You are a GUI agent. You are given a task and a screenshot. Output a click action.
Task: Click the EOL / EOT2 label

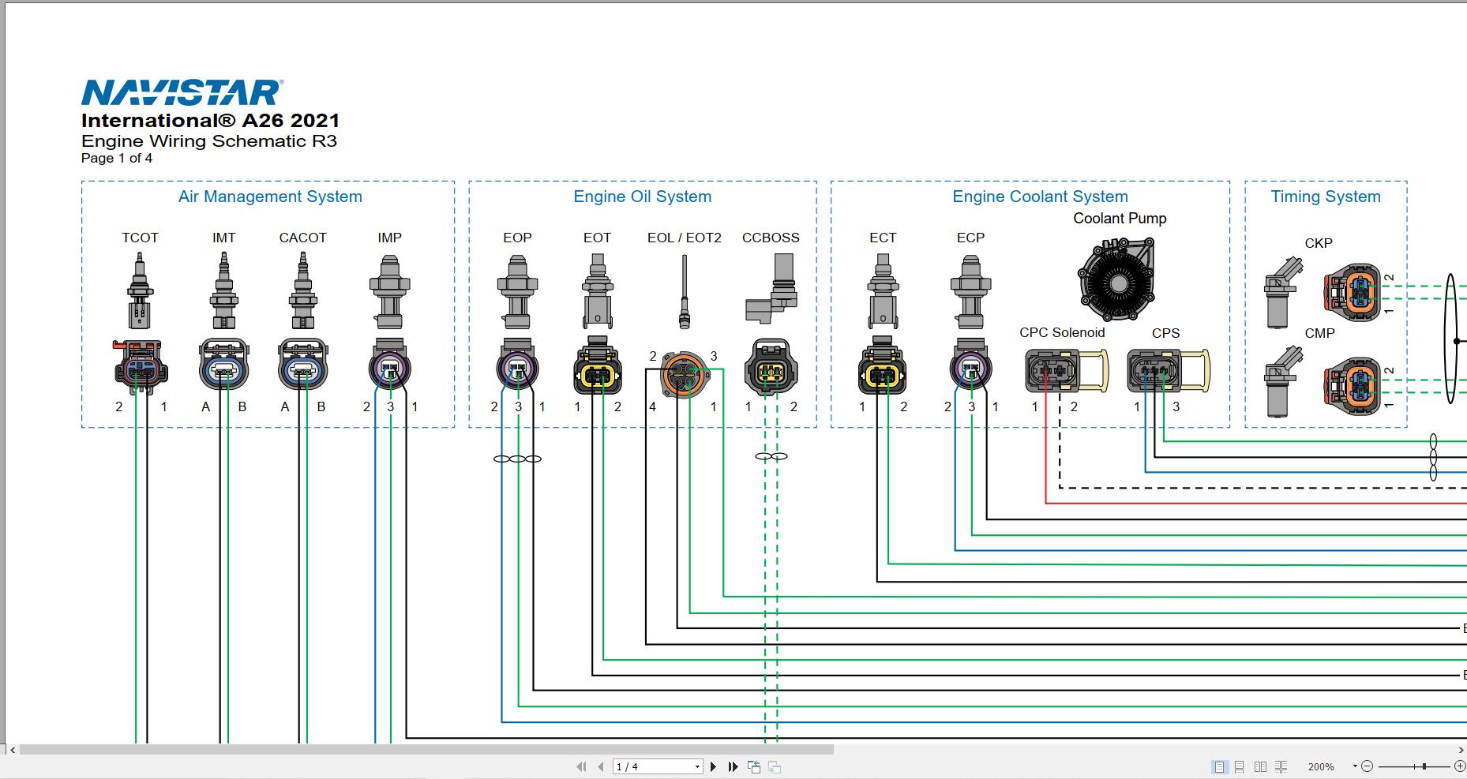point(685,238)
